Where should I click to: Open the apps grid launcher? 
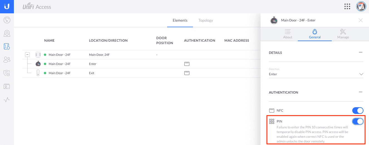(x=347, y=7)
